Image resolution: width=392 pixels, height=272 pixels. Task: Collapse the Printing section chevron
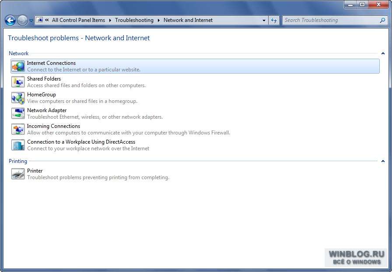pos(383,161)
